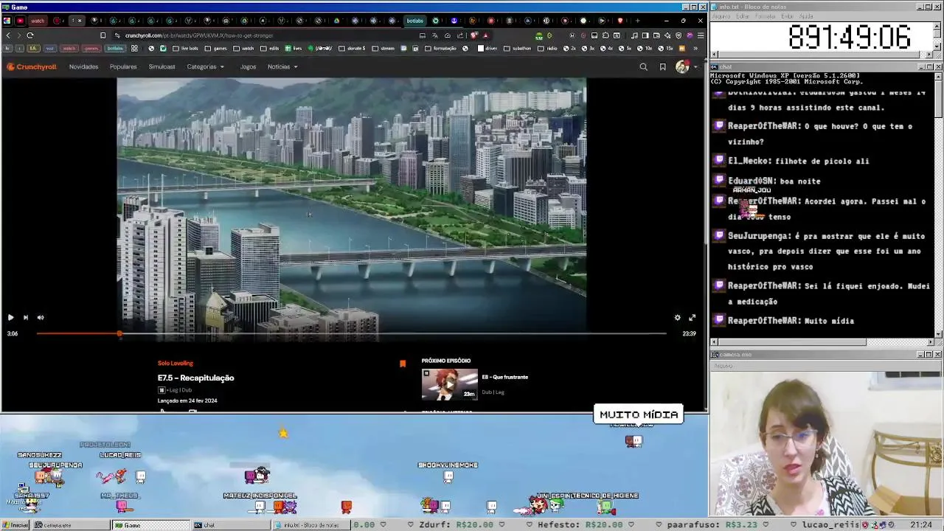Click share icon in address bar
Viewport: 944px width, 531px height.
tap(460, 35)
